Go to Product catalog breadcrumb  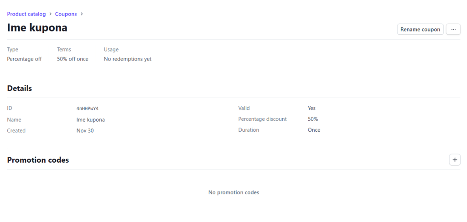point(26,14)
